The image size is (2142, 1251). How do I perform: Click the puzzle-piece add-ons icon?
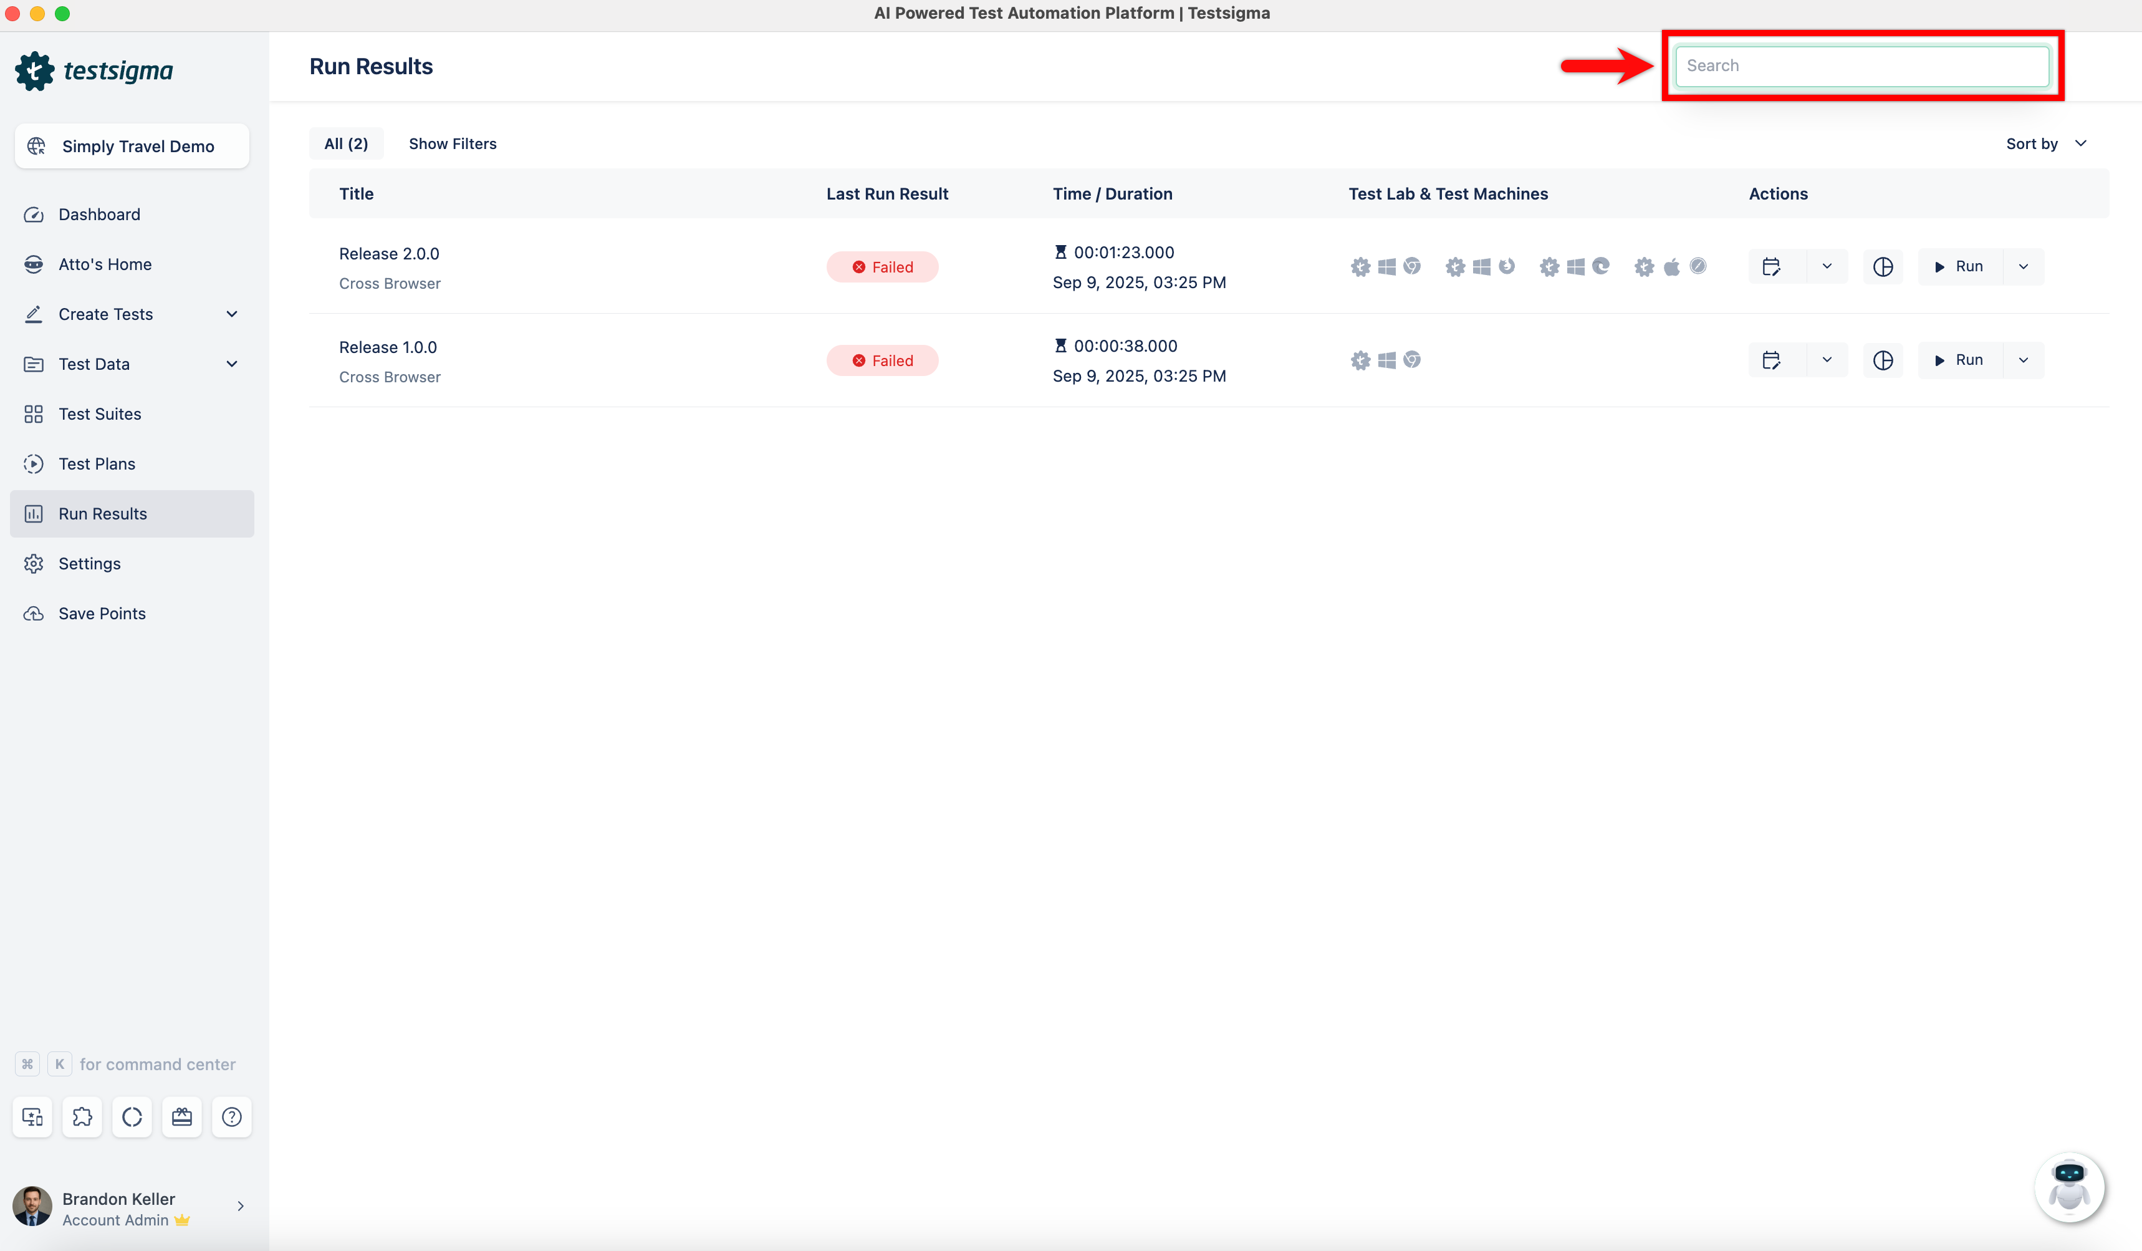pos(82,1117)
